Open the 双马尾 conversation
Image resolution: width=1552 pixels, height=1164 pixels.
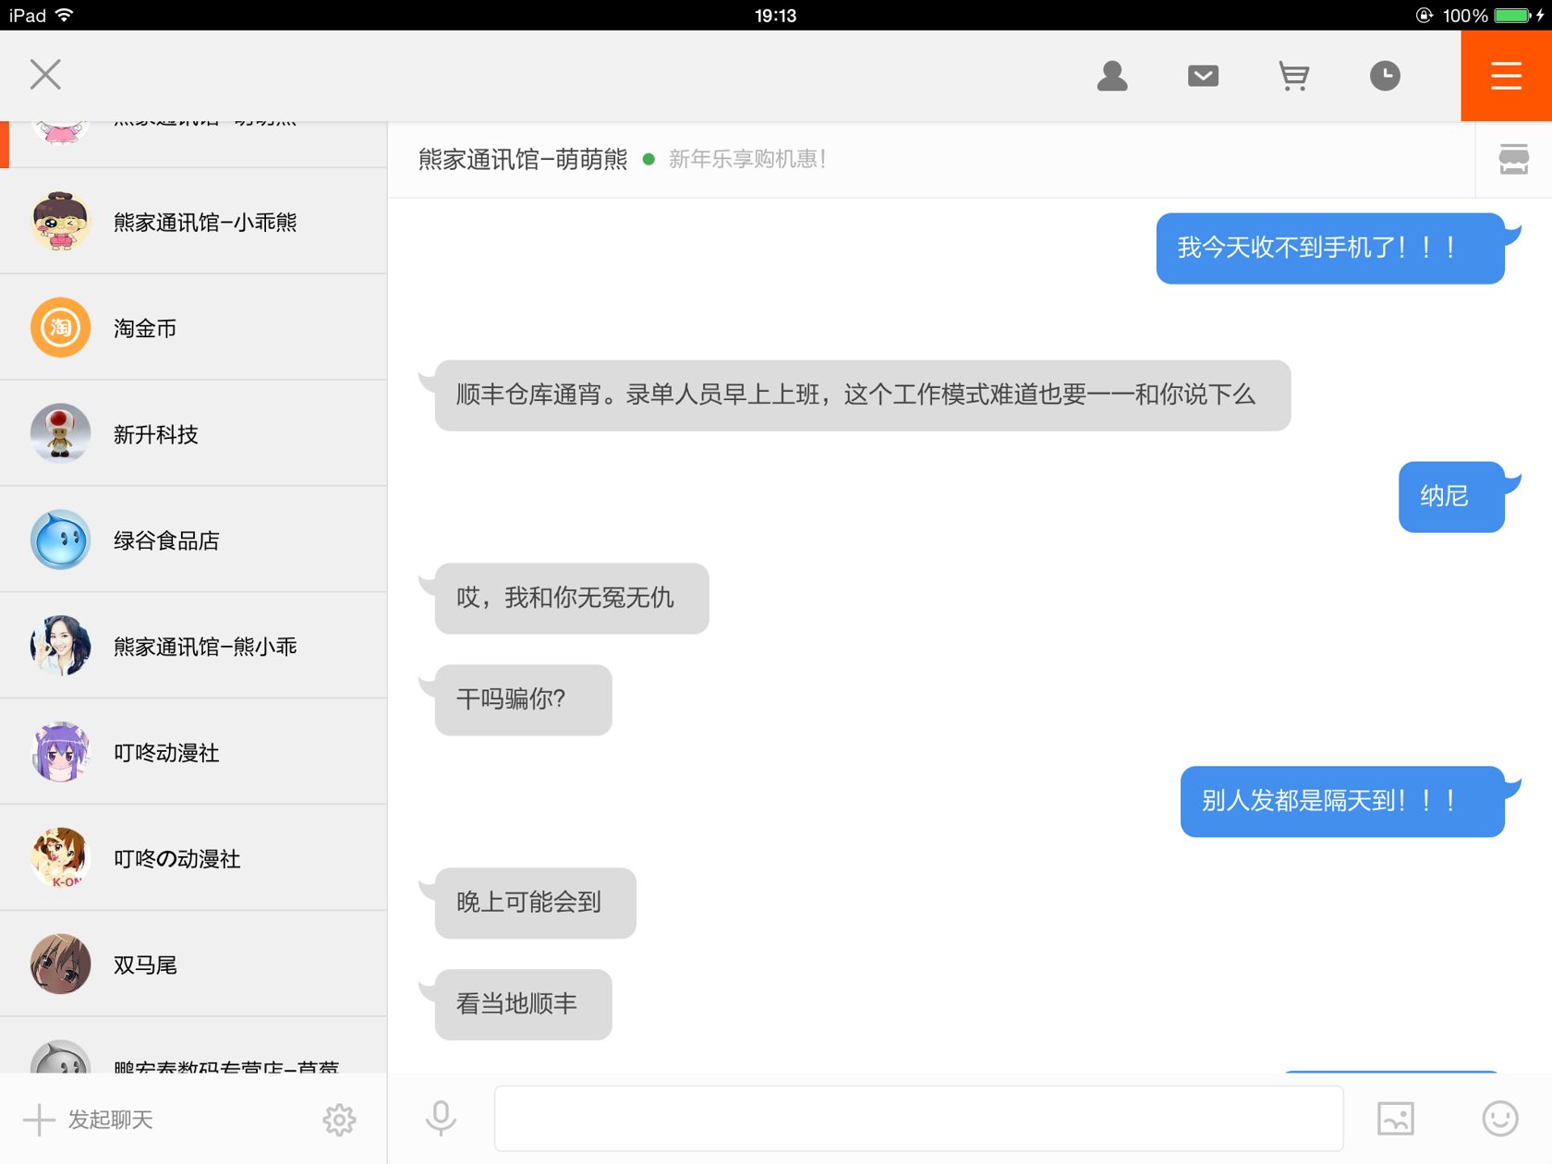tap(194, 964)
